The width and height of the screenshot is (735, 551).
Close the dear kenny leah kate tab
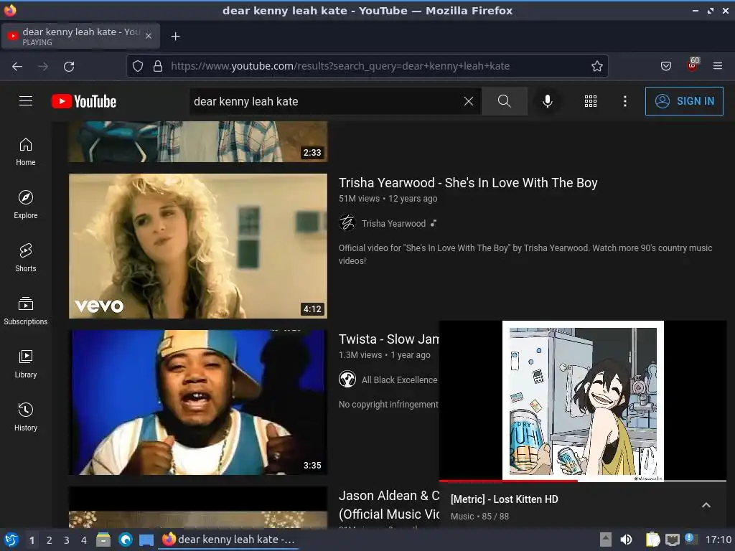click(148, 36)
